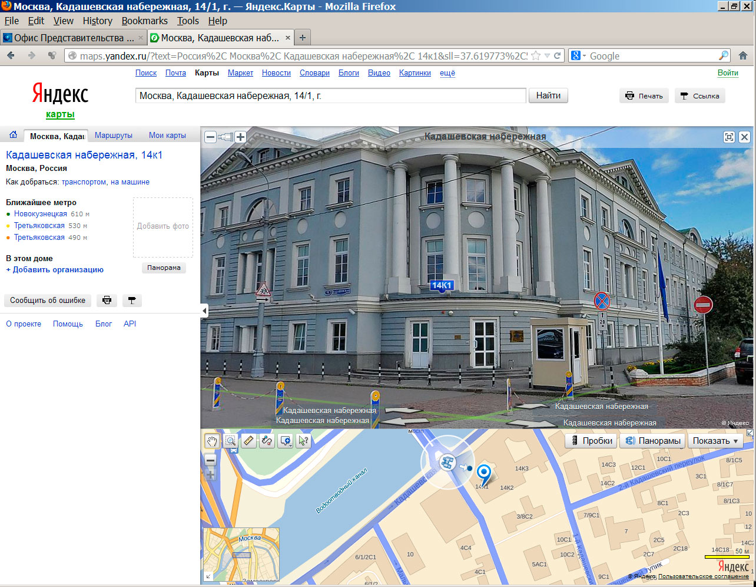This screenshot has height=587, width=756.
Task: Toggle the Панорамы layer
Action: 653,441
